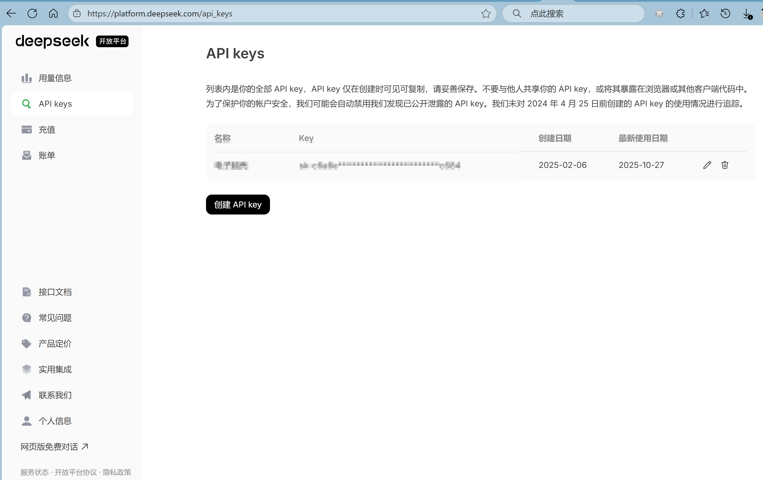The width and height of the screenshot is (763, 480).
Task: Open 接口文档 API docs link
Action: tap(55, 292)
